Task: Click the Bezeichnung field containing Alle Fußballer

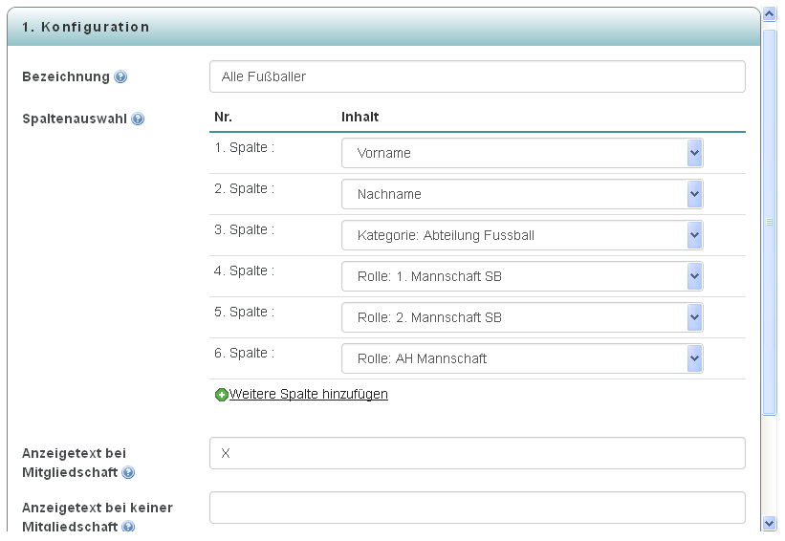Action: (x=477, y=76)
